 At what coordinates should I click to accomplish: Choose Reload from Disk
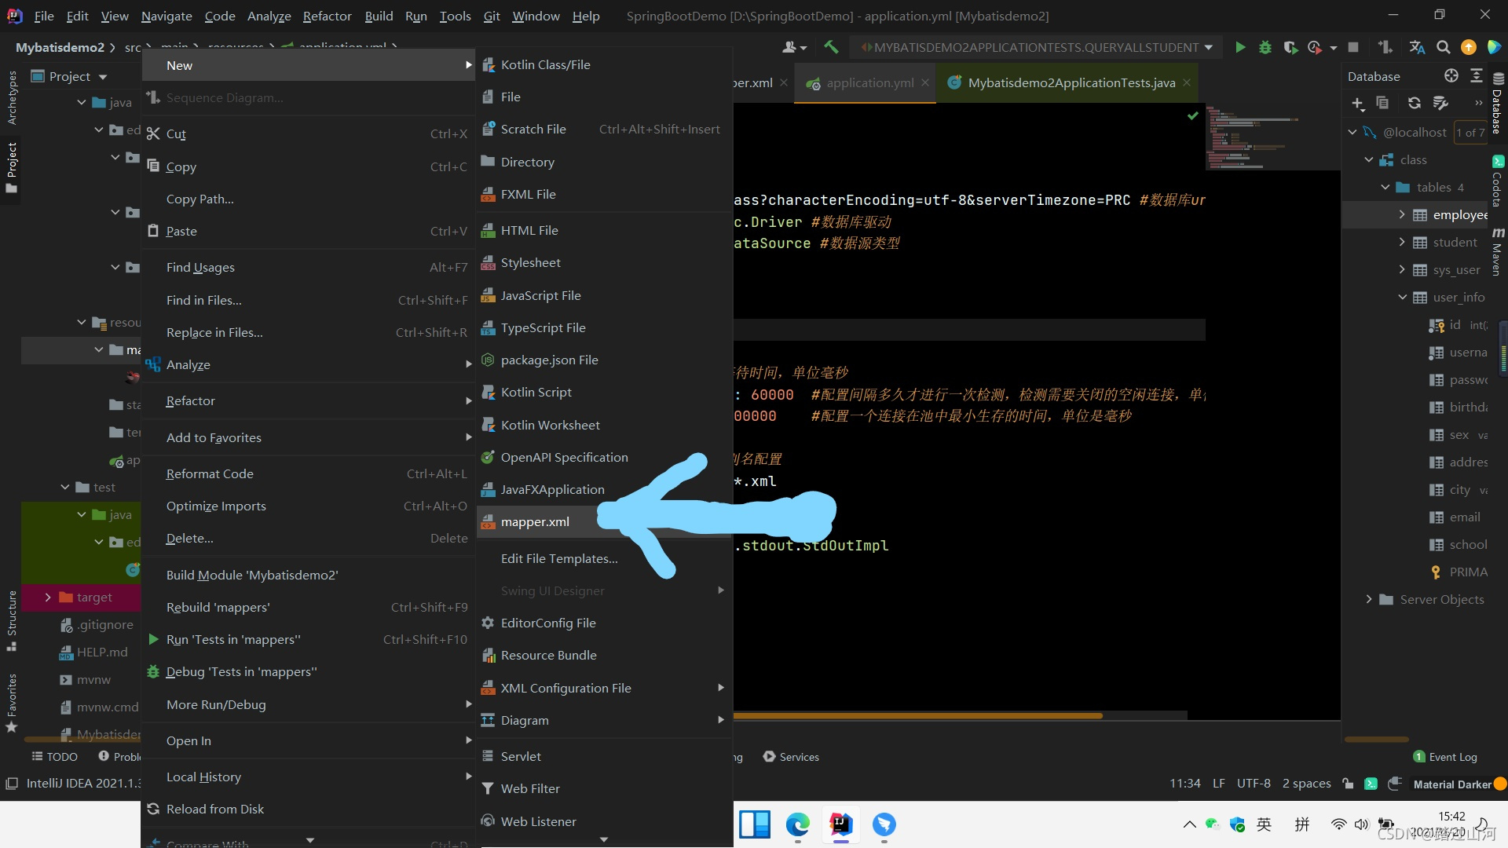(309, 809)
